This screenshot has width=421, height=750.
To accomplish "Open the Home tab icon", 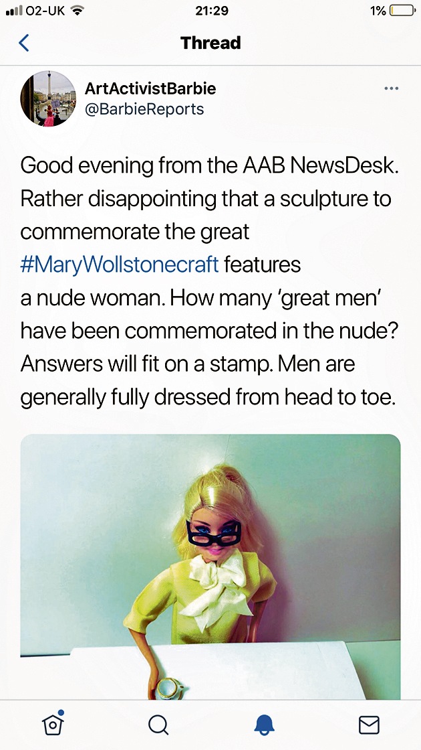I will pyautogui.click(x=53, y=723).
